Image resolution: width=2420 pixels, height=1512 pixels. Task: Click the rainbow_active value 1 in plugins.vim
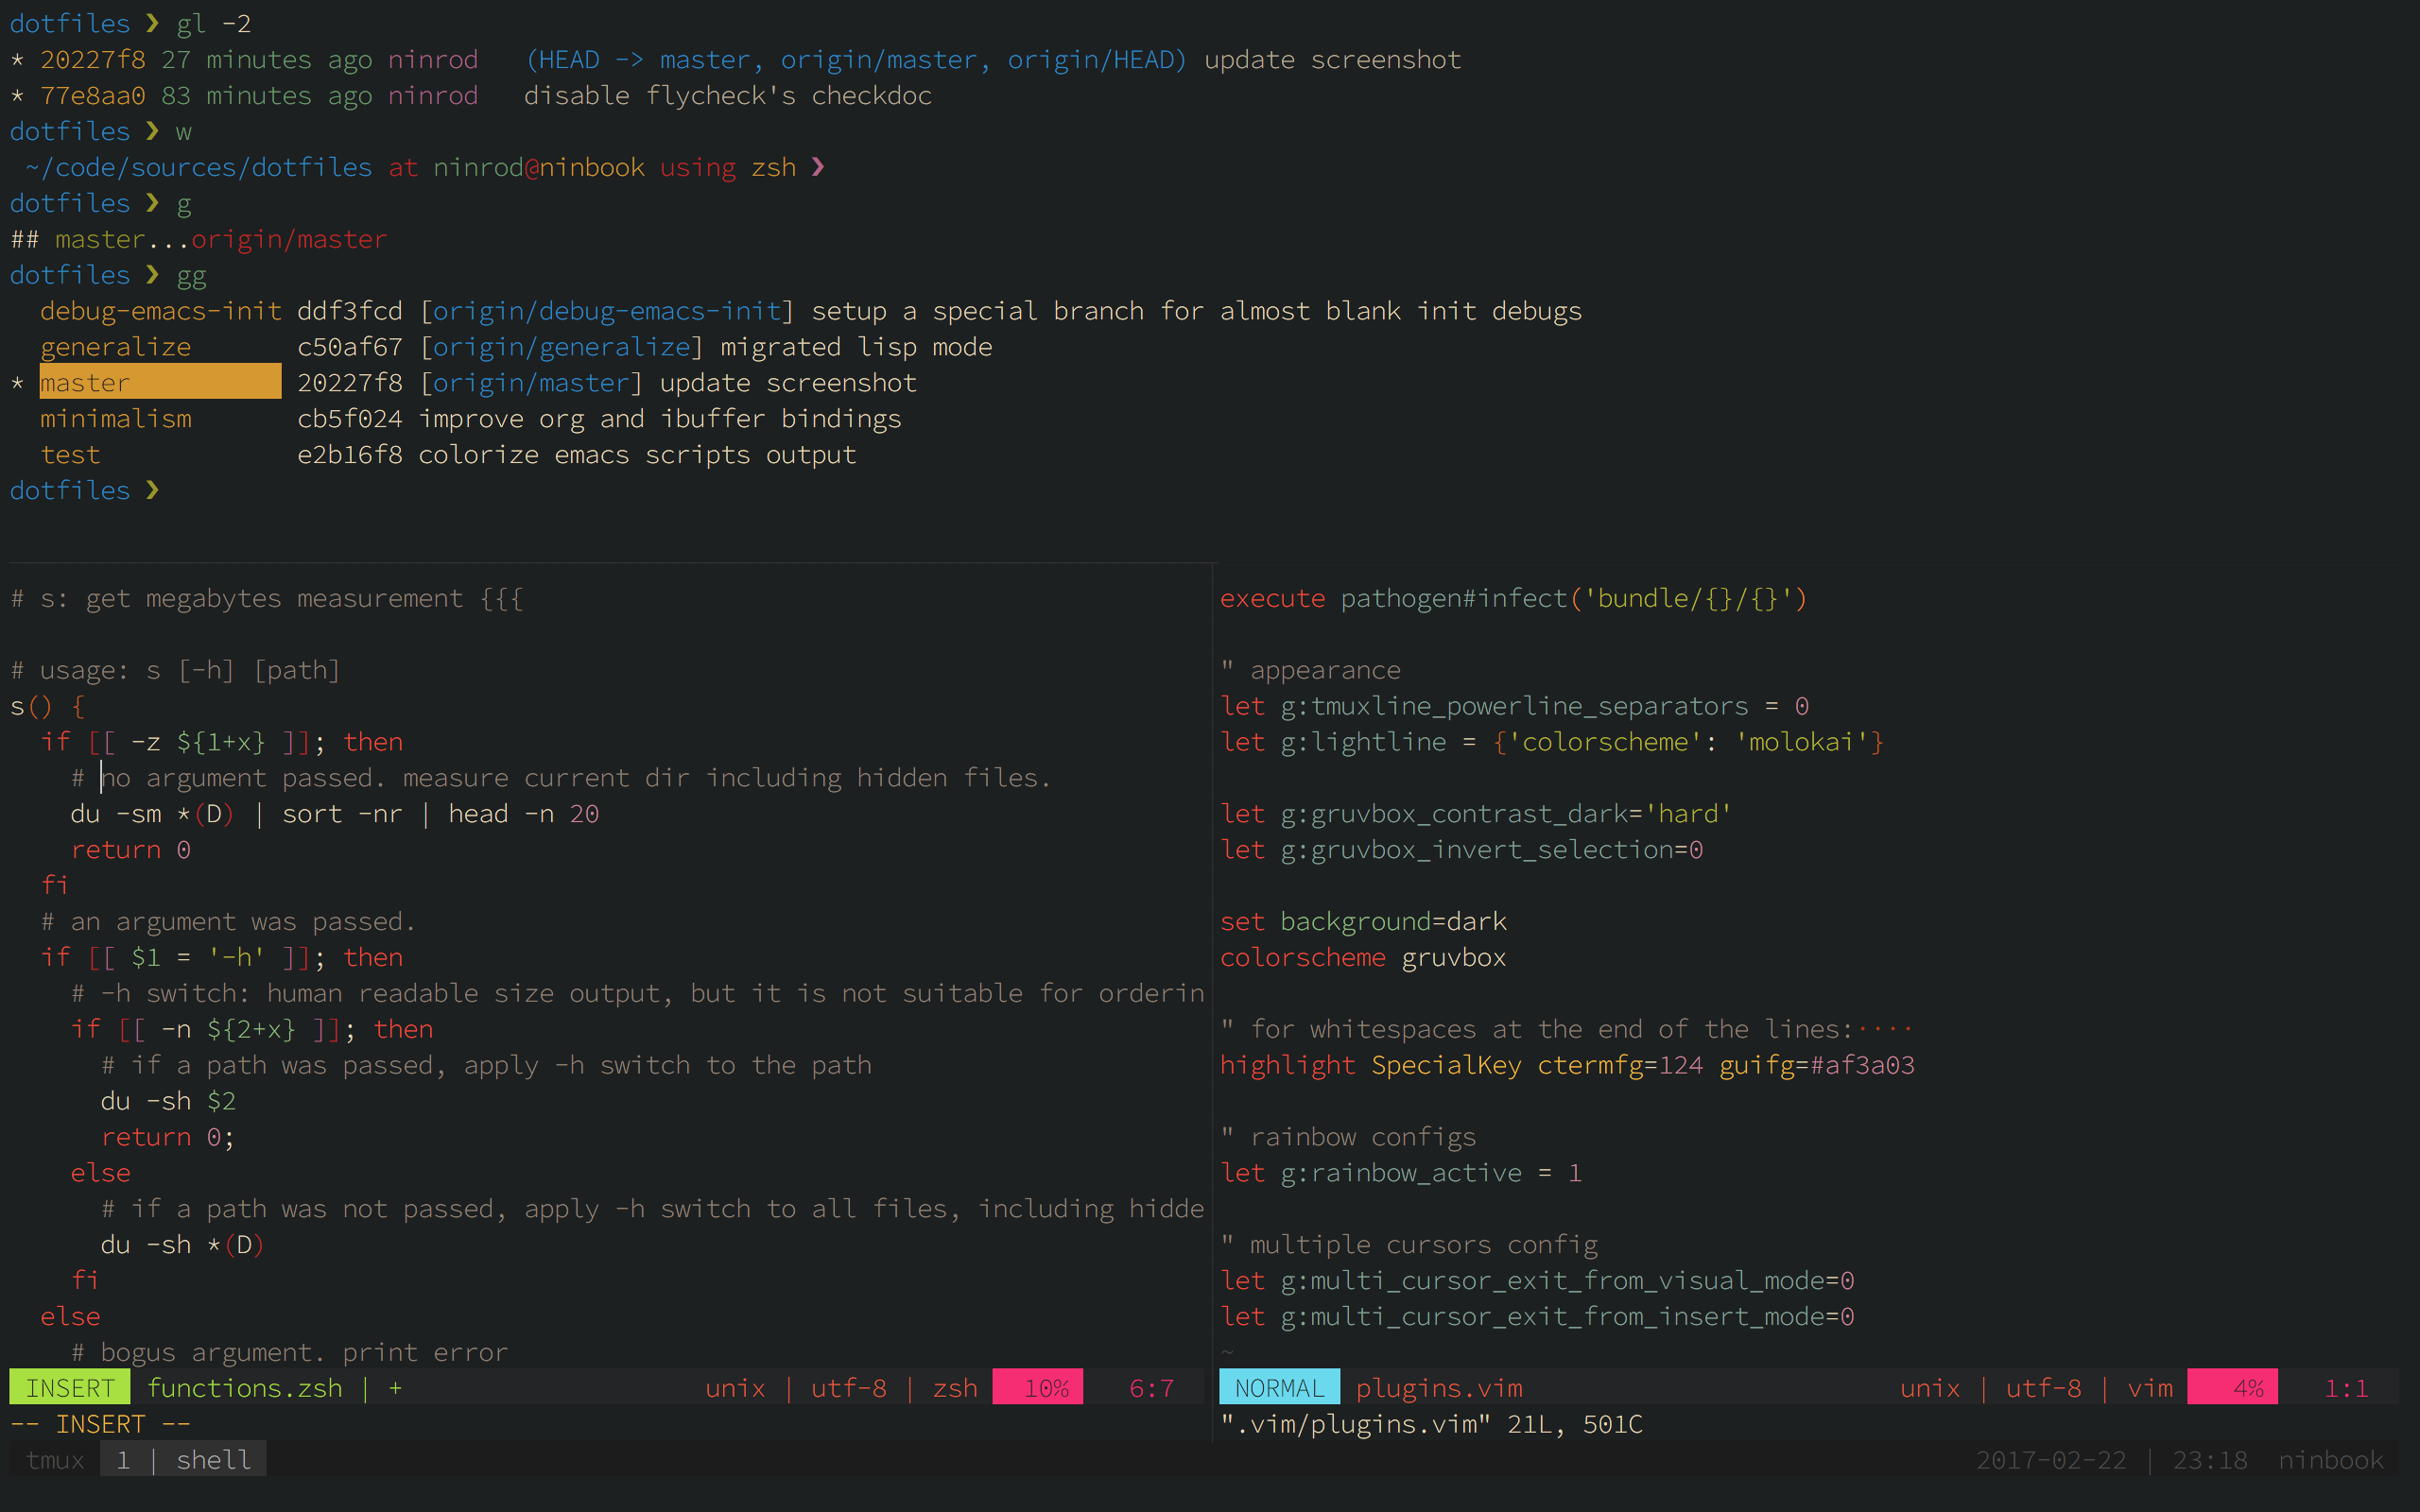pos(1575,1173)
